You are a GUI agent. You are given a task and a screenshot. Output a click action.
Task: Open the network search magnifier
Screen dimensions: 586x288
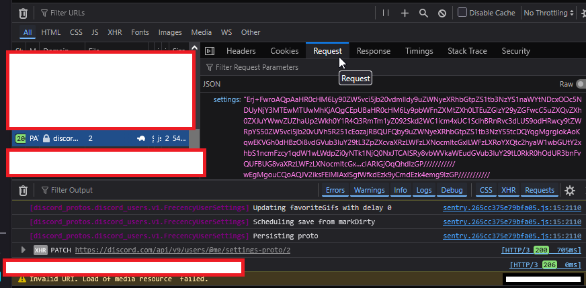coord(423,13)
